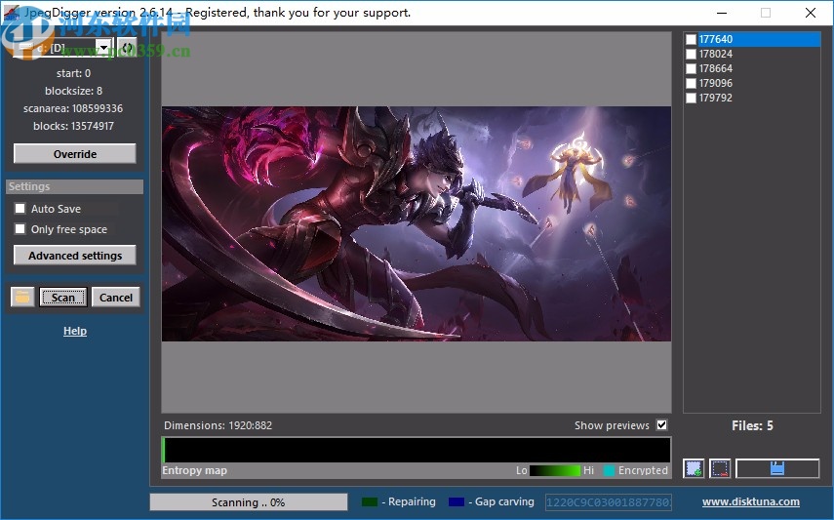Maximize the JpegDigger window
The width and height of the screenshot is (834, 520).
(x=766, y=13)
